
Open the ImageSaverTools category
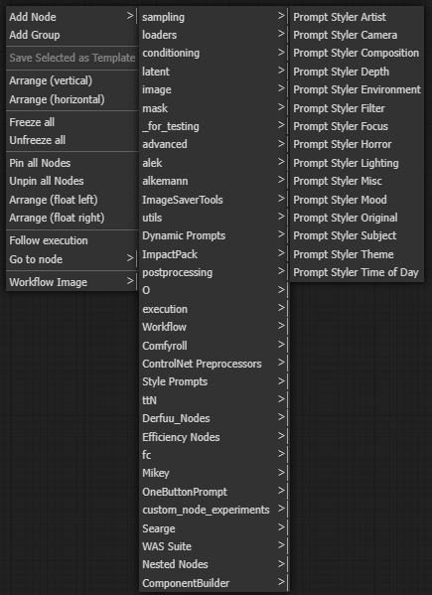[214, 200]
